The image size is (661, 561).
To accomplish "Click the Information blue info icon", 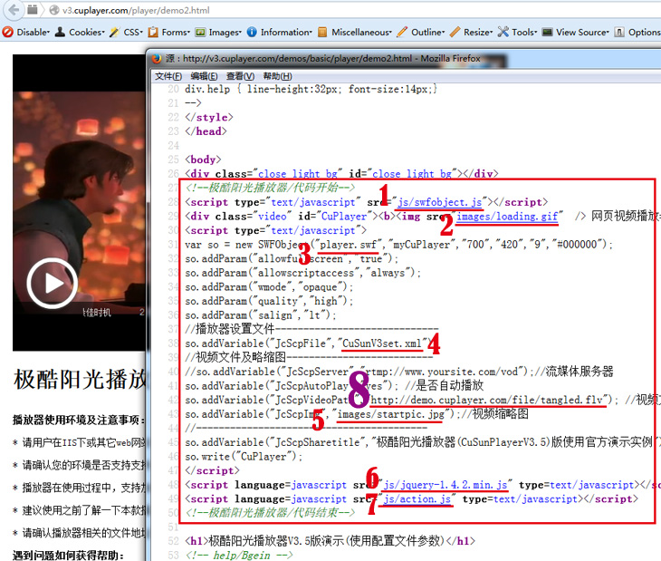I will tap(252, 32).
